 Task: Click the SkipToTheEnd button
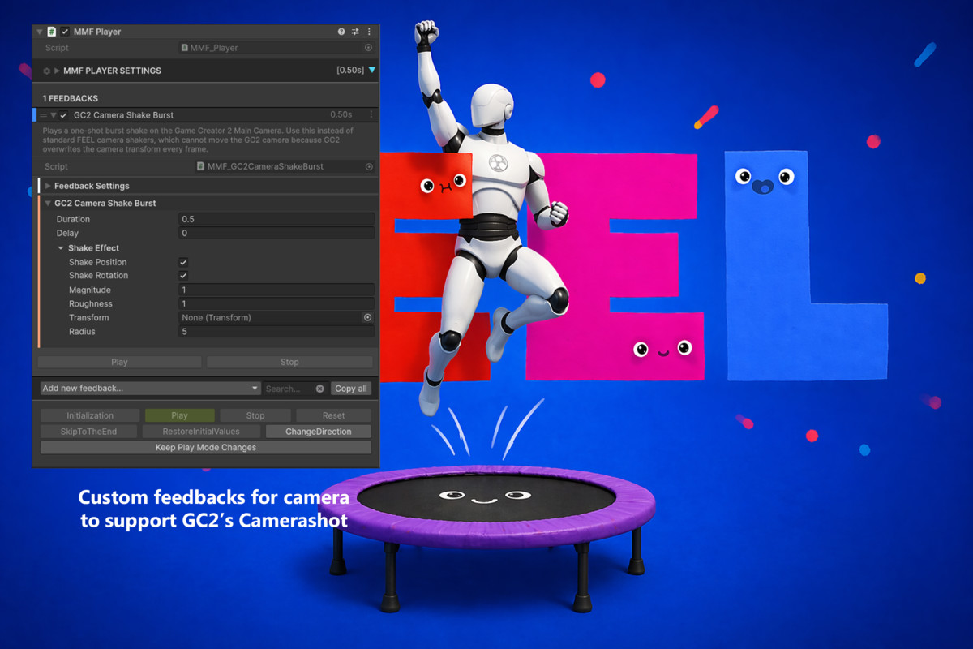point(88,432)
